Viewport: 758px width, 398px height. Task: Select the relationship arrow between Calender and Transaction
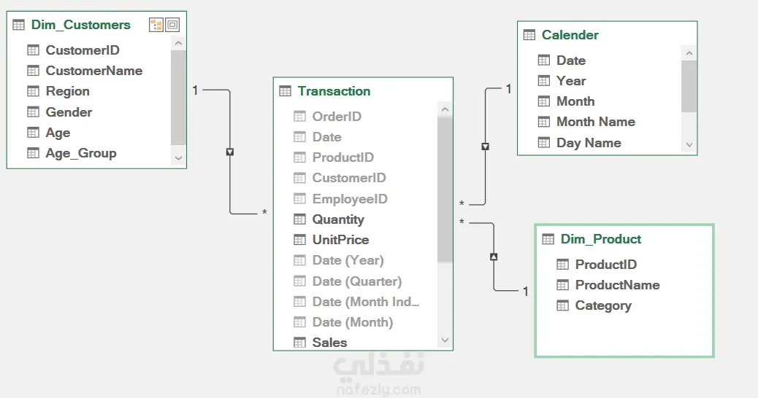coord(486,147)
